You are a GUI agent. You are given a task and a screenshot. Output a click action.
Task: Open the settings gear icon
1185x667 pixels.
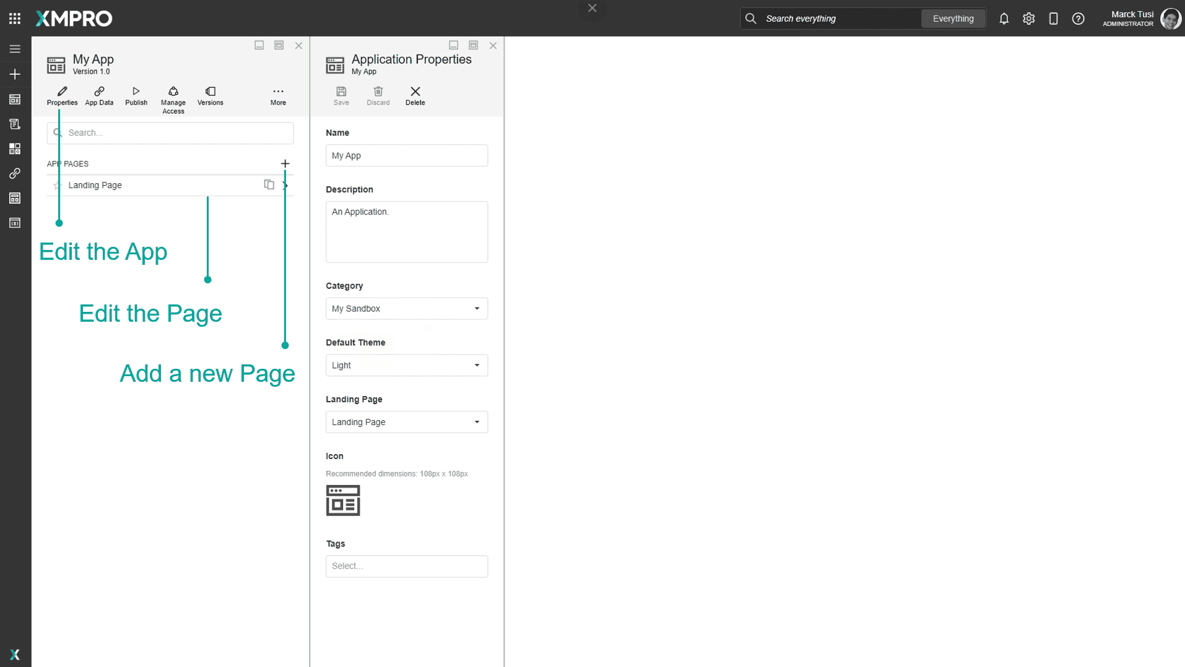click(1028, 19)
